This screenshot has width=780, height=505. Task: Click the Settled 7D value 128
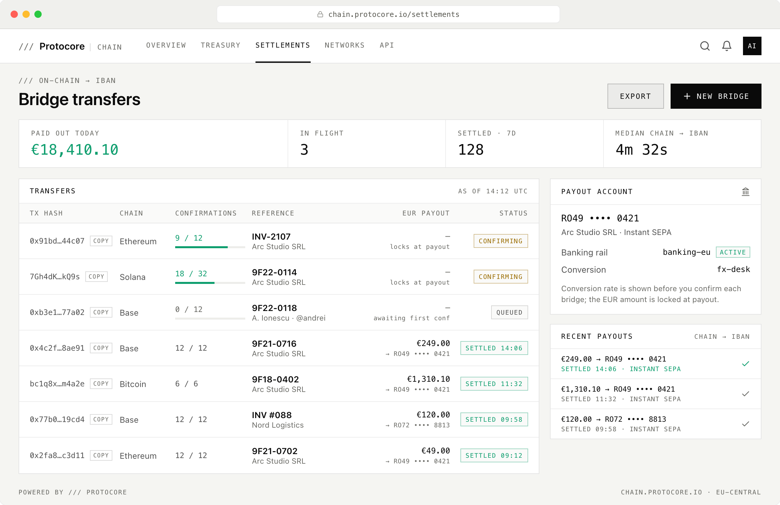click(x=471, y=150)
